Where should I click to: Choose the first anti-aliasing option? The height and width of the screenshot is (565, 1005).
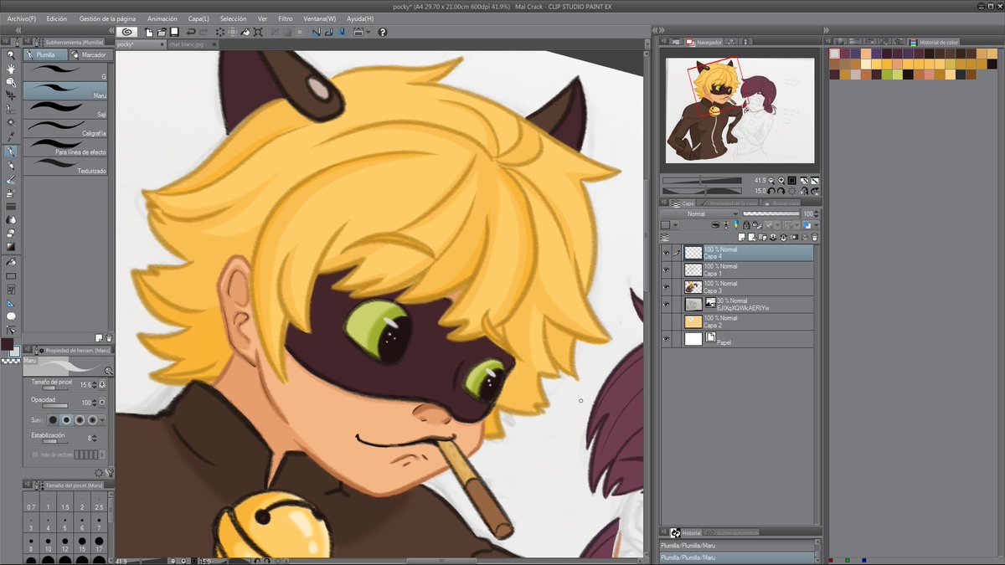52,419
